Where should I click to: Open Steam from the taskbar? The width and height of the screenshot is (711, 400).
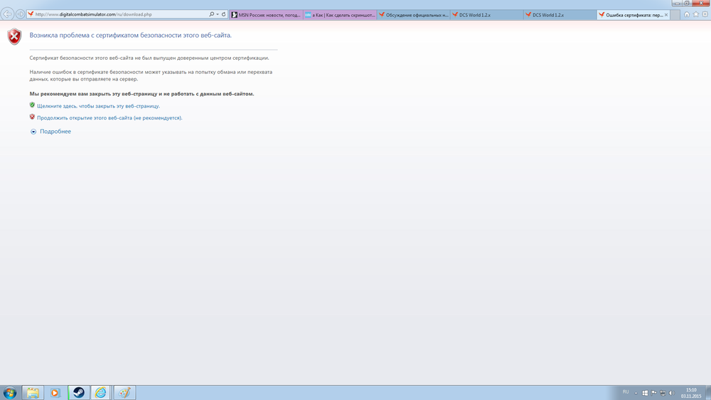point(79,393)
